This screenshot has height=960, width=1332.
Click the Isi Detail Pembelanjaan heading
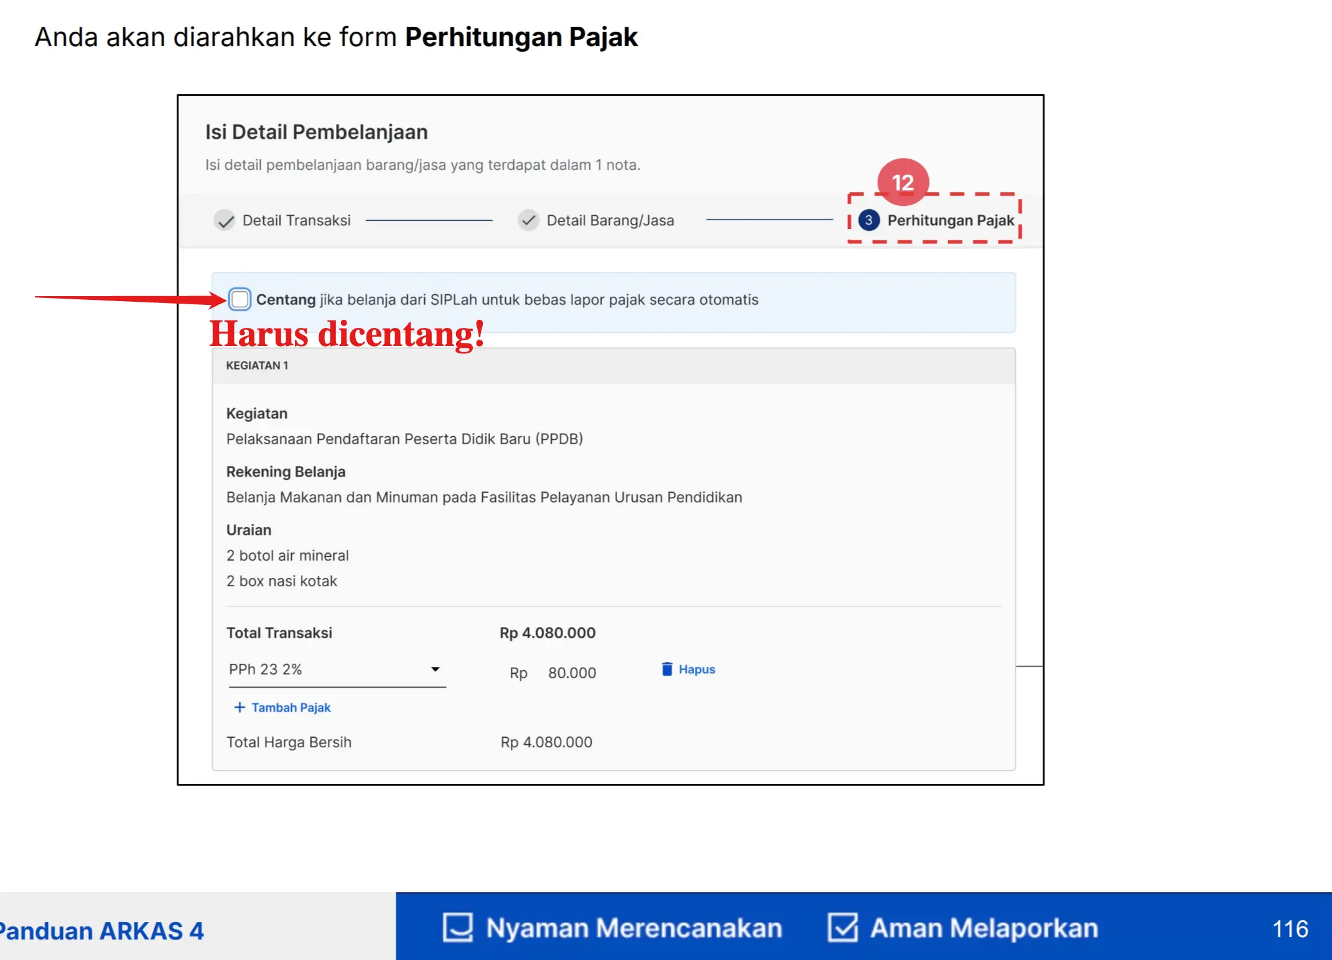click(317, 133)
